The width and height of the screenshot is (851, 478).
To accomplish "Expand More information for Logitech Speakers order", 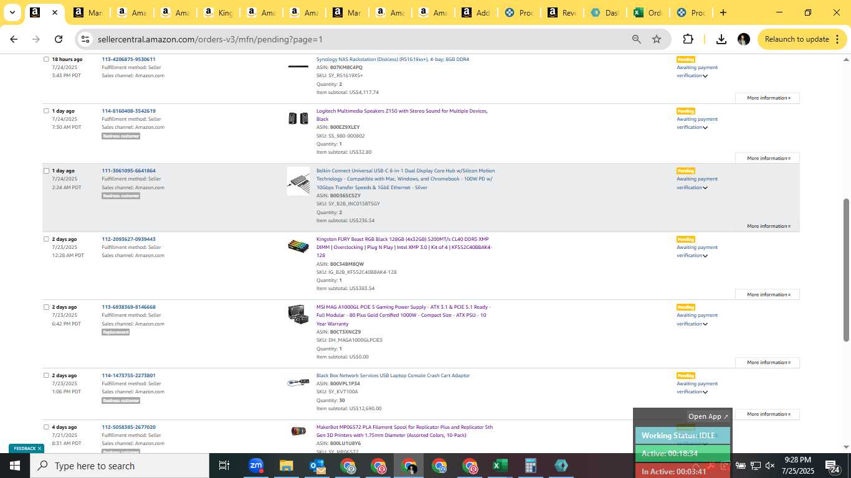I will pos(768,158).
